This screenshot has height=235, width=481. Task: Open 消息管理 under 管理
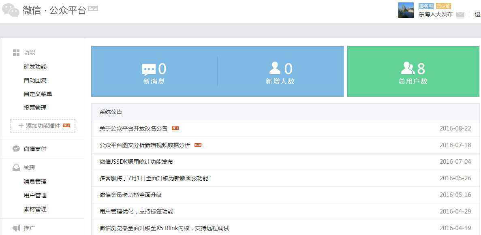pos(35,182)
